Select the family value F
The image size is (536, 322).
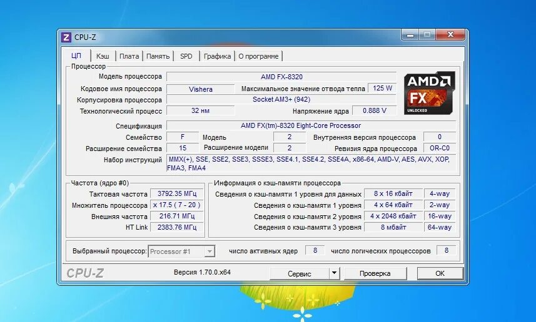183,137
